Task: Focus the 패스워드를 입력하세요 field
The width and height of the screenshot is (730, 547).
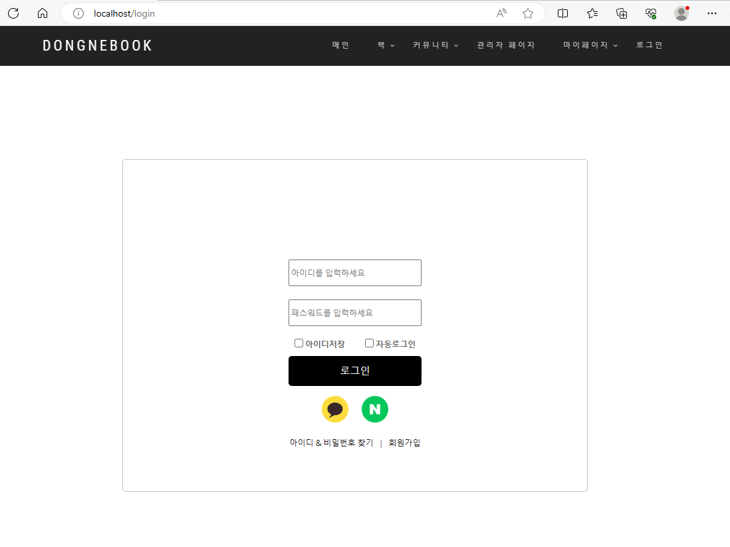Action: [x=355, y=313]
